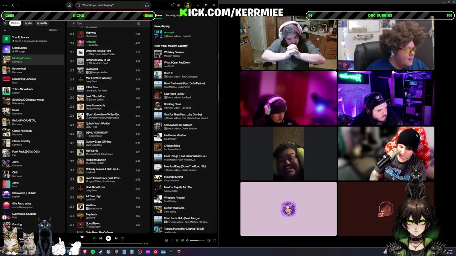This screenshot has width=456, height=256.
Task: Select the Playlists filter chip
Action: point(15,23)
